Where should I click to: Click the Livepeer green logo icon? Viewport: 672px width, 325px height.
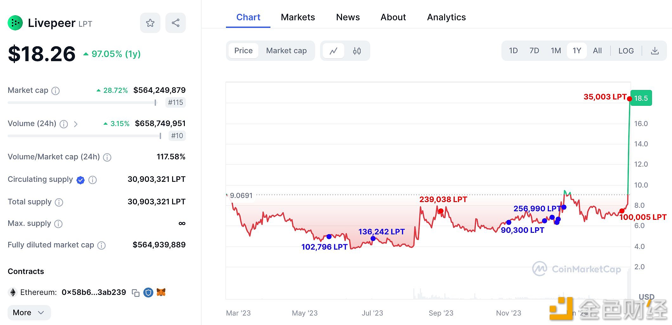coord(15,23)
